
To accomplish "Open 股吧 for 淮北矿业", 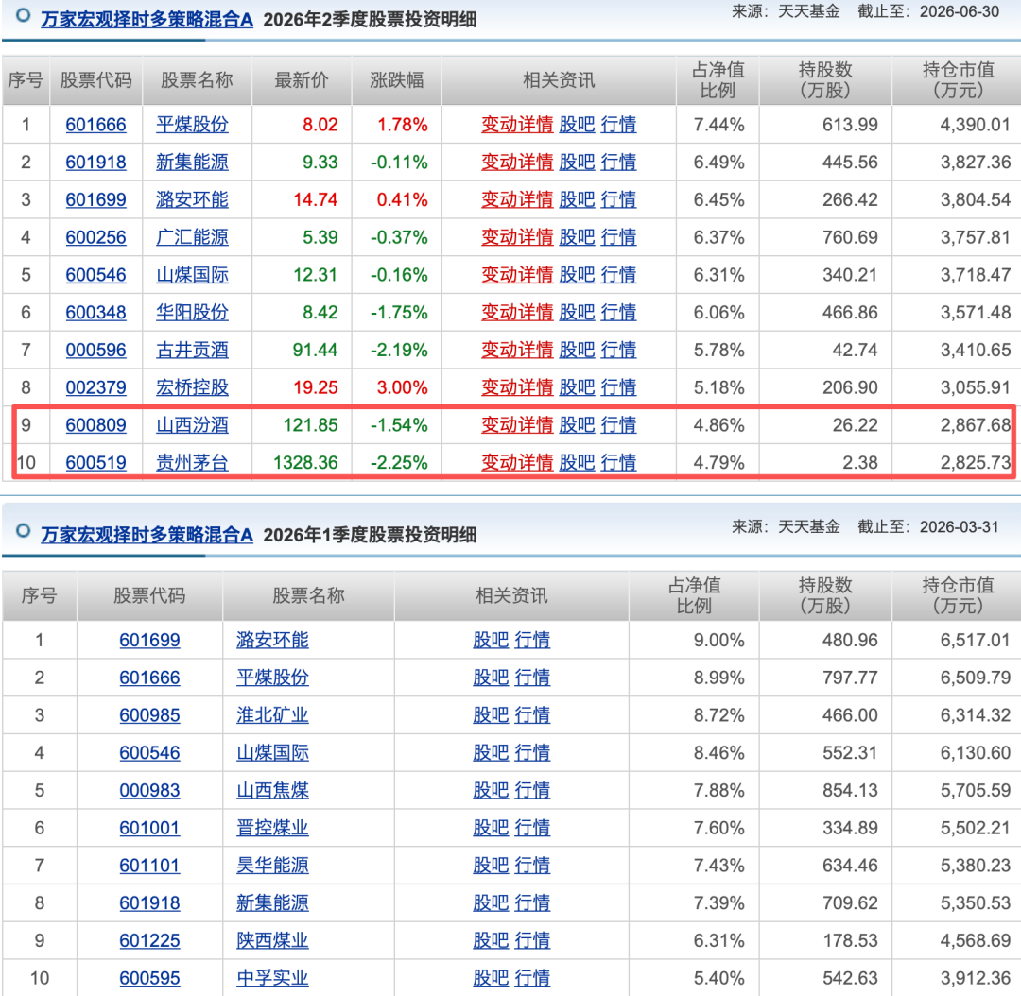I will tap(491, 715).
